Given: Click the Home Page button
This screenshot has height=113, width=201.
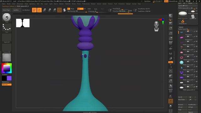Looking at the screenshot, I should [6, 10].
